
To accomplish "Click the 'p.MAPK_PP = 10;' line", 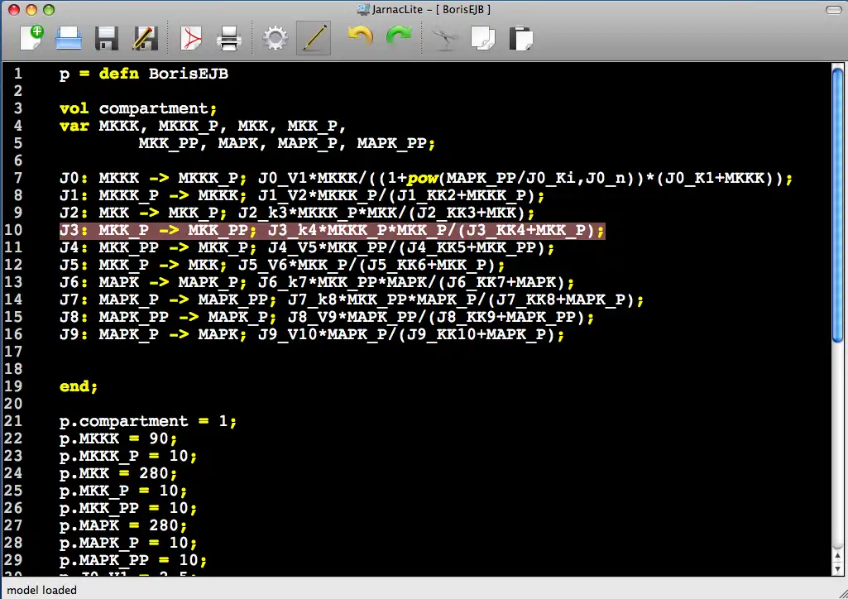I will click(133, 560).
